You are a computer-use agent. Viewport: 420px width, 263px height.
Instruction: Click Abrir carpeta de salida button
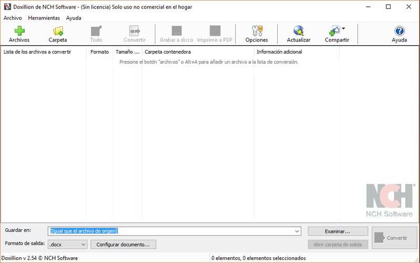[x=338, y=245]
